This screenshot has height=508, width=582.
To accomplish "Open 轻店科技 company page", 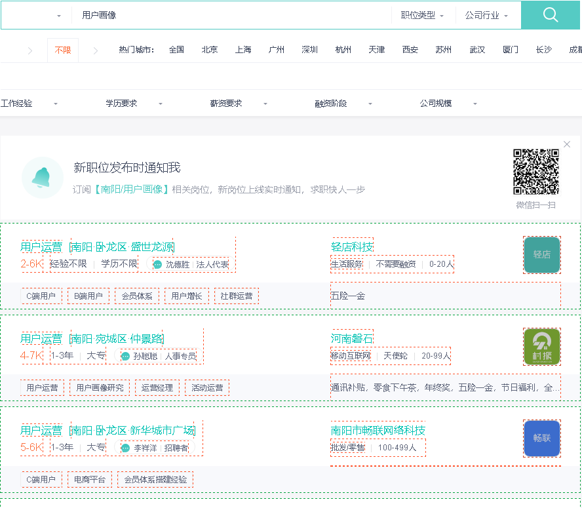I will coord(352,247).
